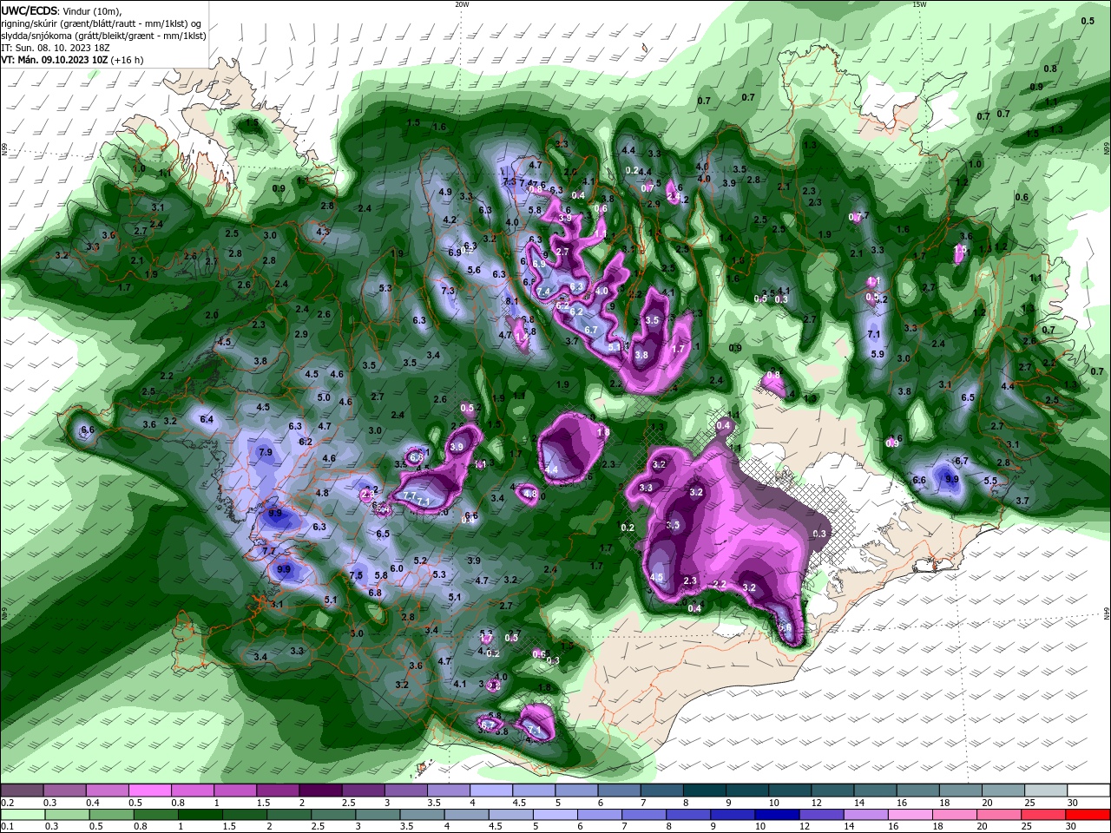Click the 7.5 precipitation value on the map
Image resolution: width=1111 pixels, height=833 pixels.
pos(356,575)
